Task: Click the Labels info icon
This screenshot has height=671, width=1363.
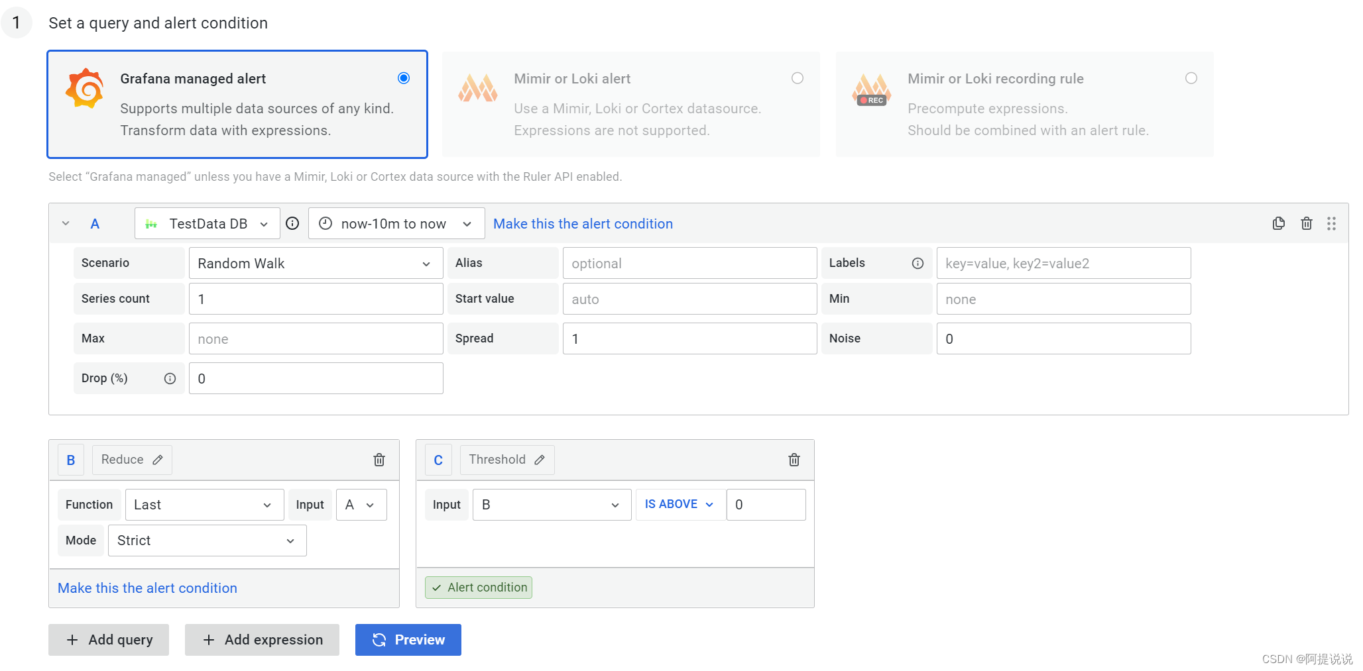Action: click(918, 263)
